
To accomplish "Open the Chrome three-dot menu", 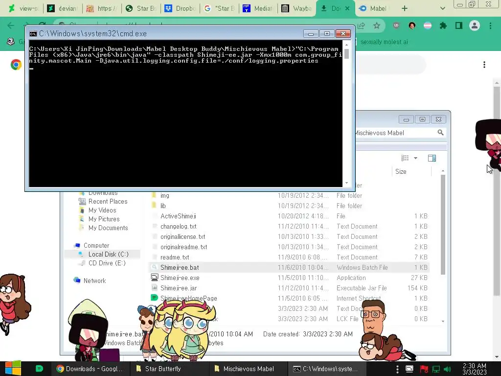I will (490, 25).
